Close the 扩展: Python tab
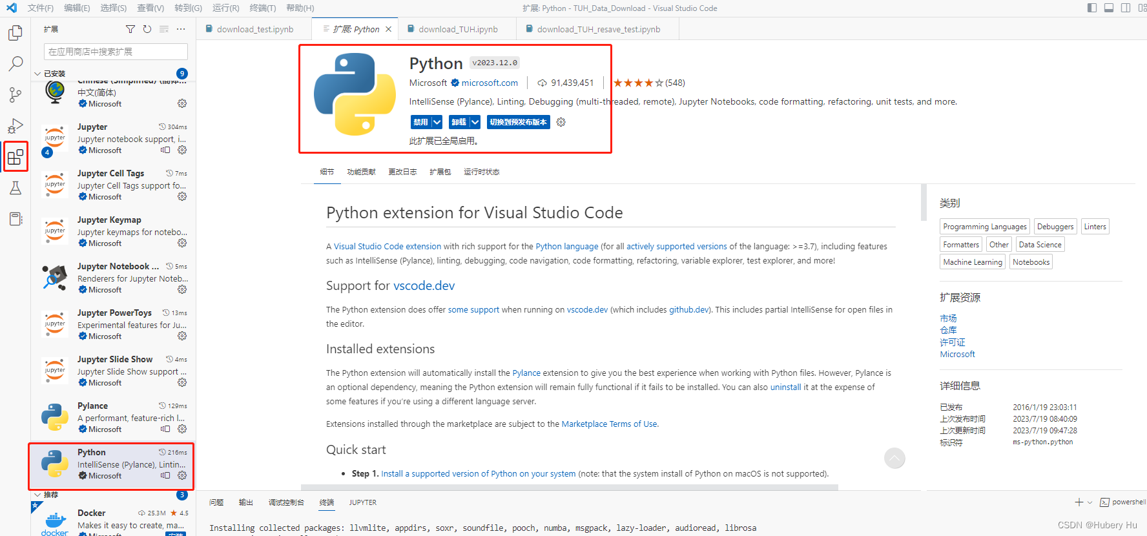This screenshot has height=536, width=1147. coord(388,29)
